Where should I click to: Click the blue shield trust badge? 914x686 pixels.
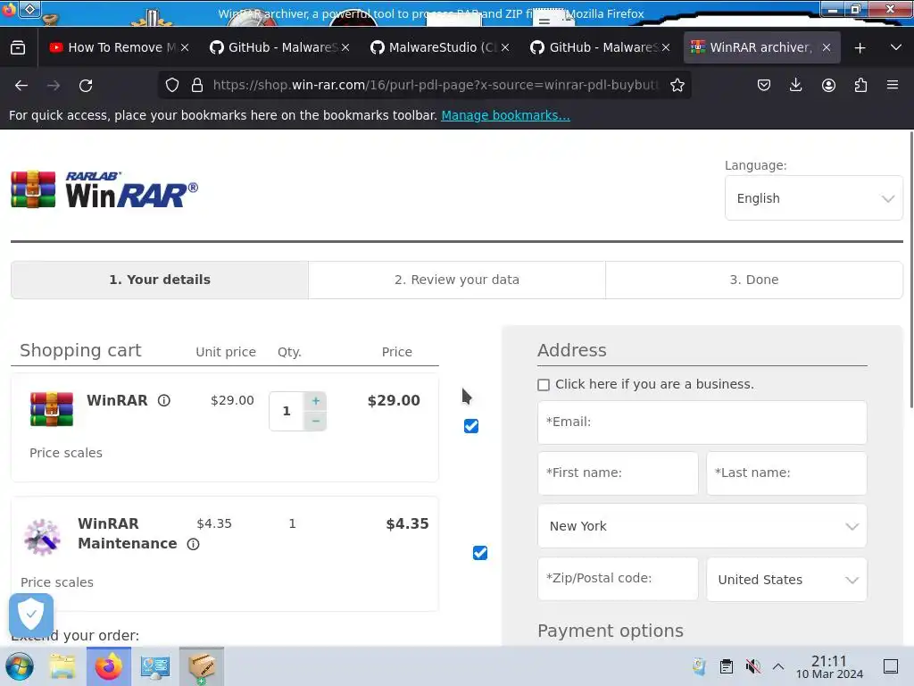click(x=31, y=615)
